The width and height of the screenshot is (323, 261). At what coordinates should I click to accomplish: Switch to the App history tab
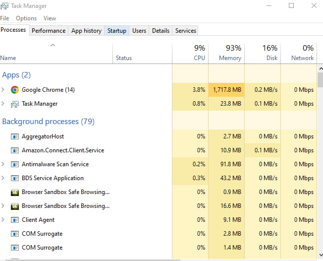pos(86,31)
